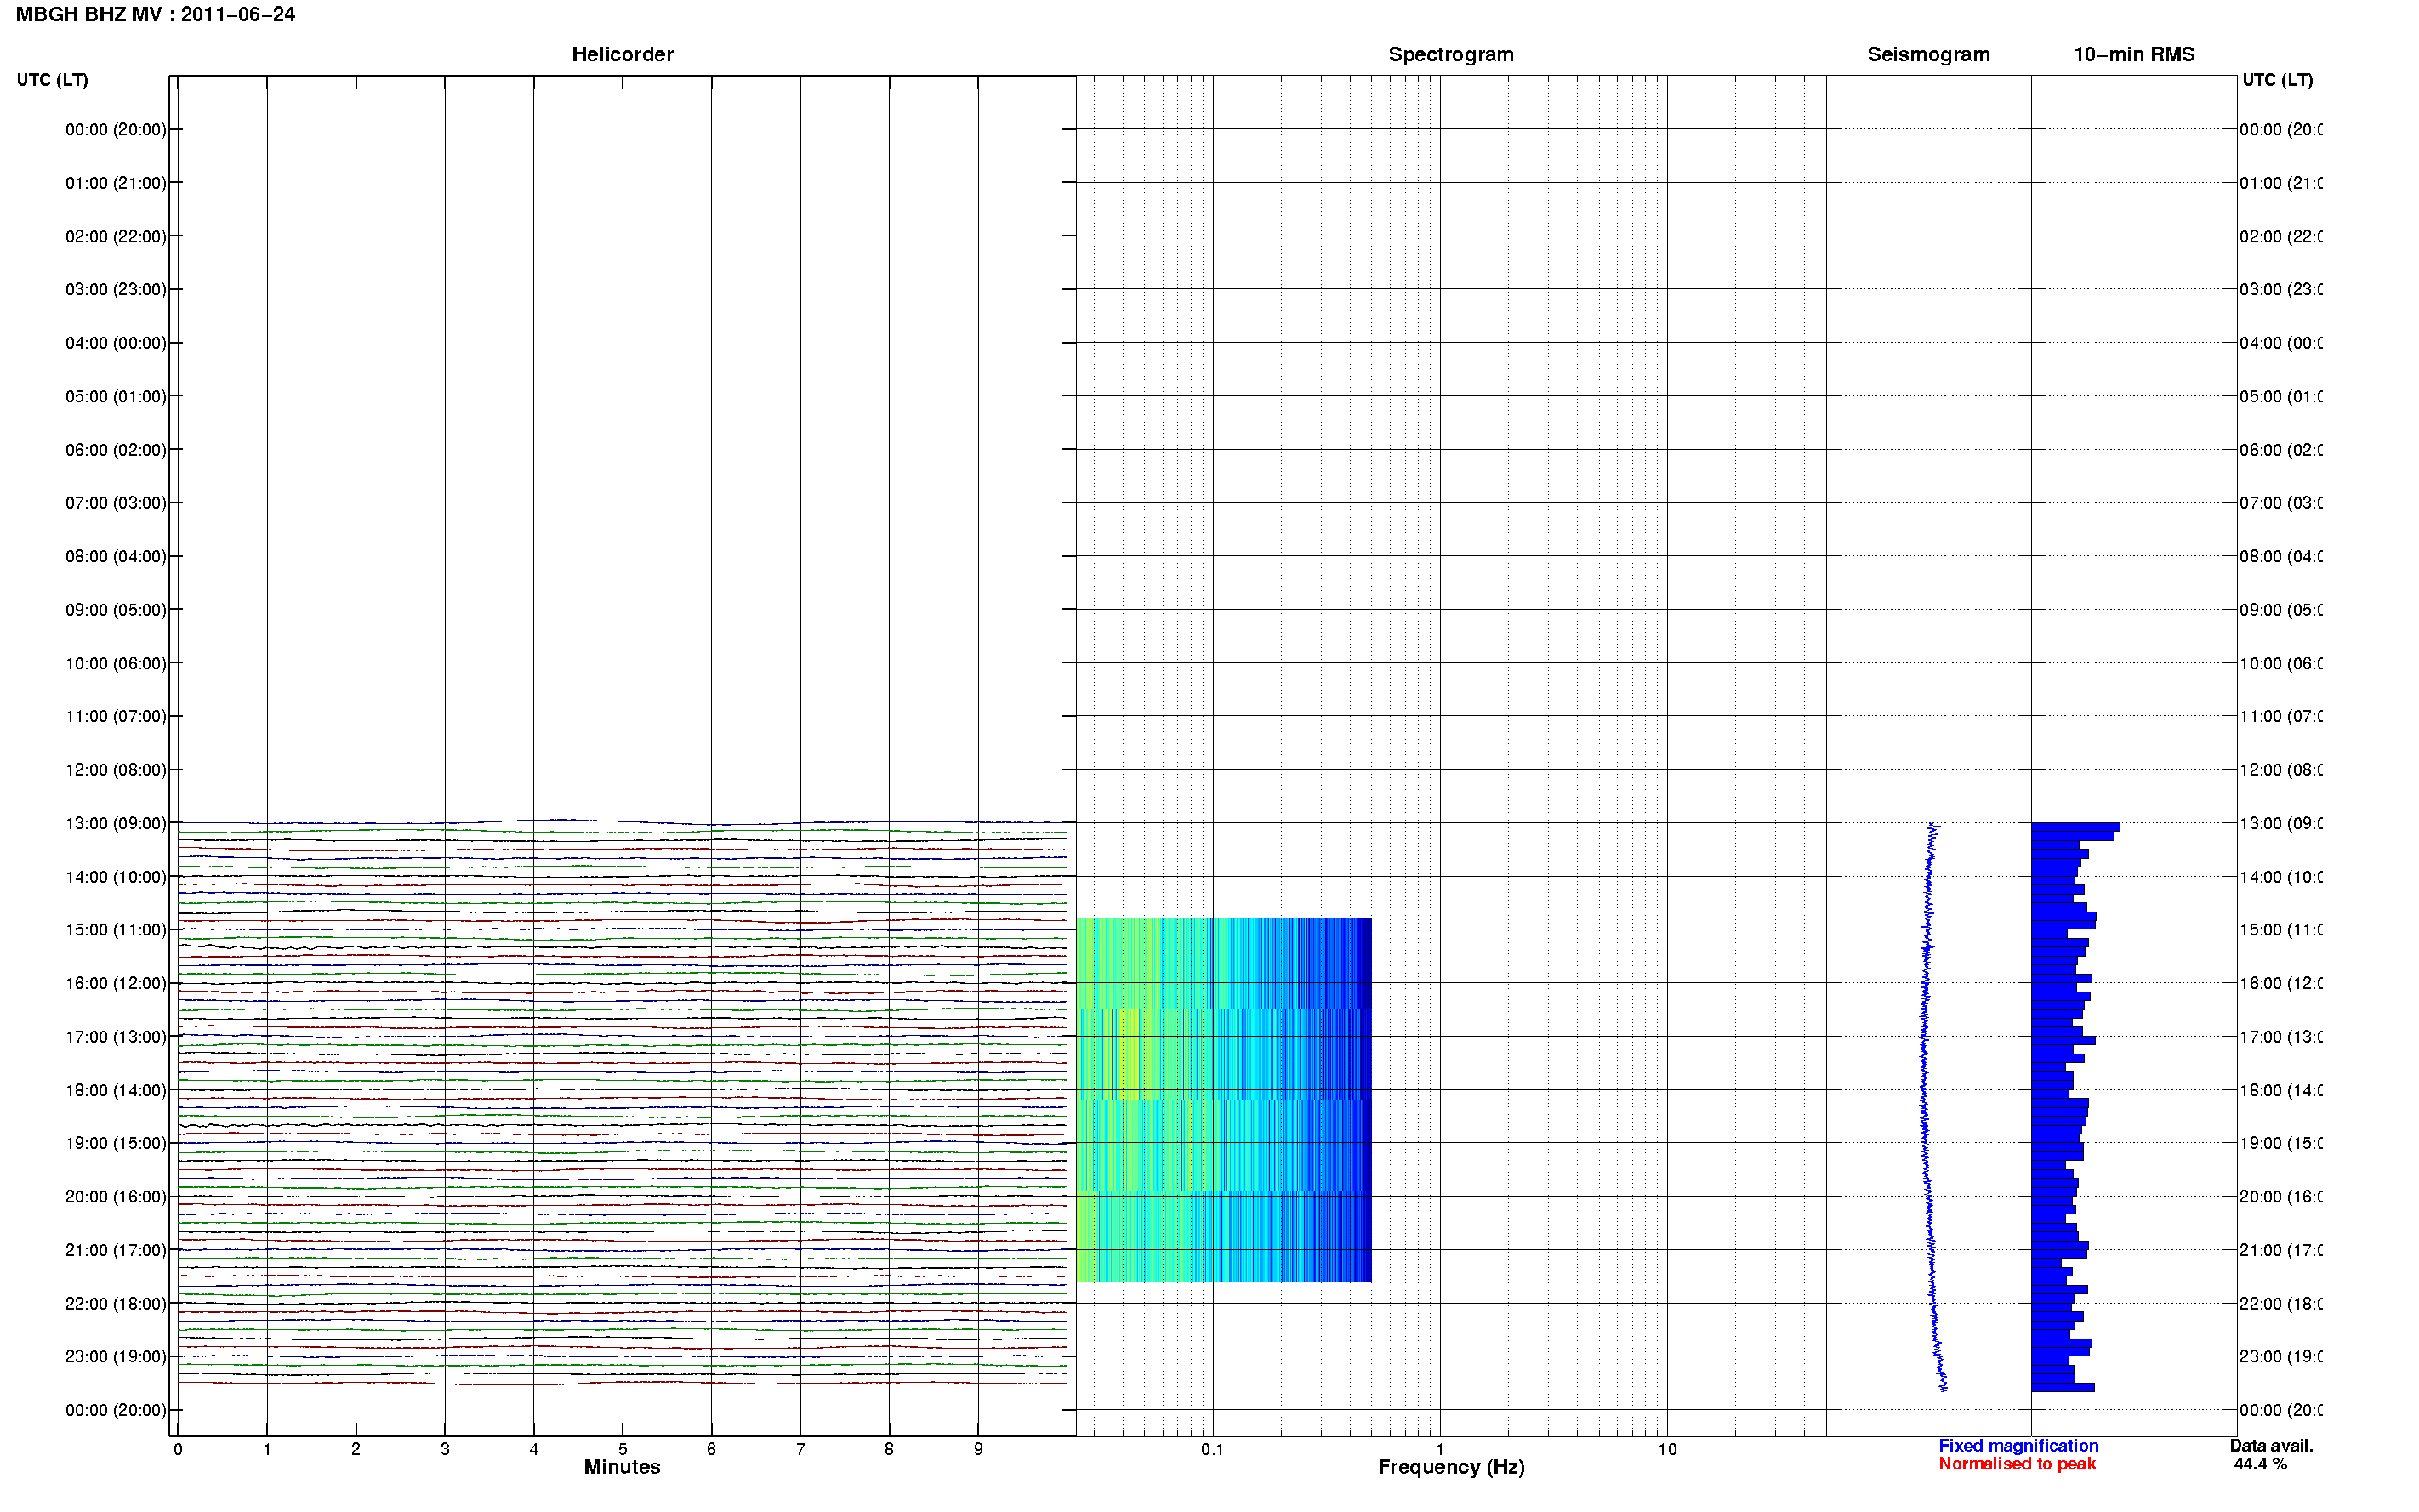Click right-side time label at 13:00 row
Screen dimensions: 2419x1512
pos(2280,823)
